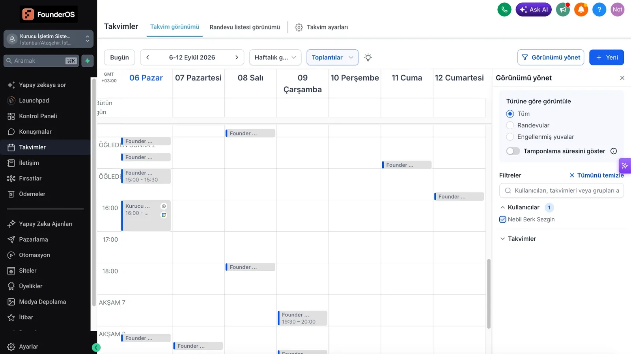
Task: Collapse sidebar with green arrow button
Action: click(96, 347)
